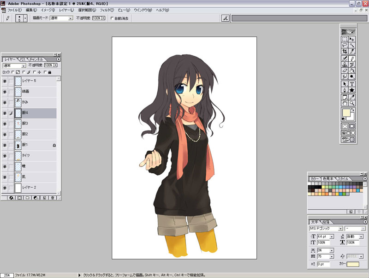Open ファイル(F) menu
This screenshot has height=278, width=369.
pyautogui.click(x=14, y=10)
